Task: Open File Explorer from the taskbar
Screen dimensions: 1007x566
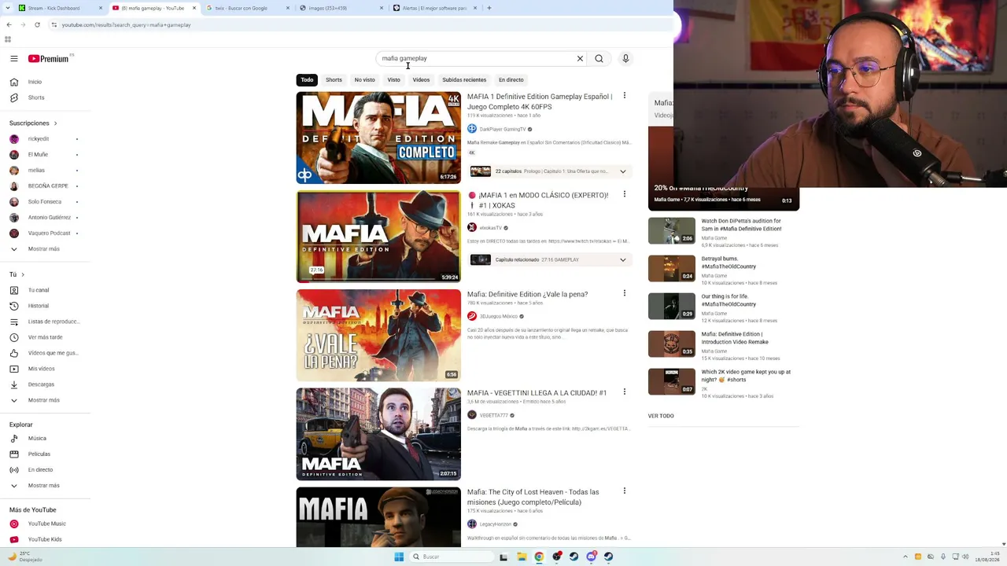Action: pyautogui.click(x=522, y=557)
